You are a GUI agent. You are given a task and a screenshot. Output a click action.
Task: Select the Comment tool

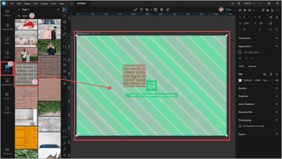point(64,131)
